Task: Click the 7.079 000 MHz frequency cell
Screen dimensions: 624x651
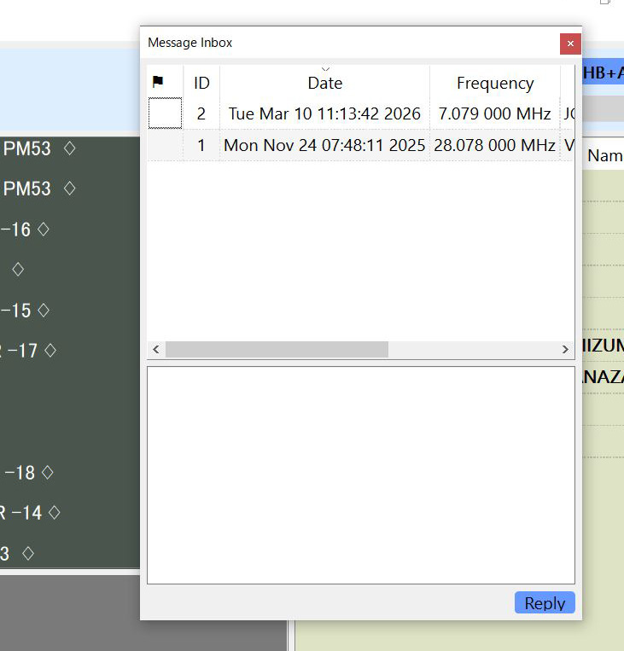Action: 495,113
